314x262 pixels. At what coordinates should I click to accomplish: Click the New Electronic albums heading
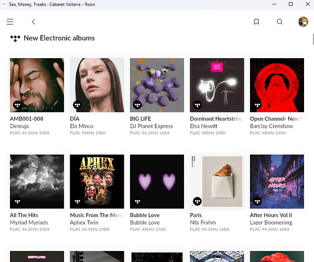click(59, 38)
